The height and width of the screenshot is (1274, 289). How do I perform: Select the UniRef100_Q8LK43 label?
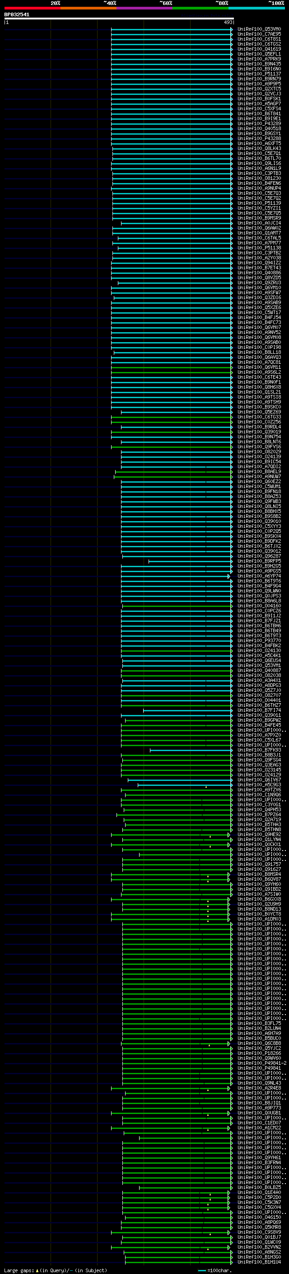tap(259, 148)
